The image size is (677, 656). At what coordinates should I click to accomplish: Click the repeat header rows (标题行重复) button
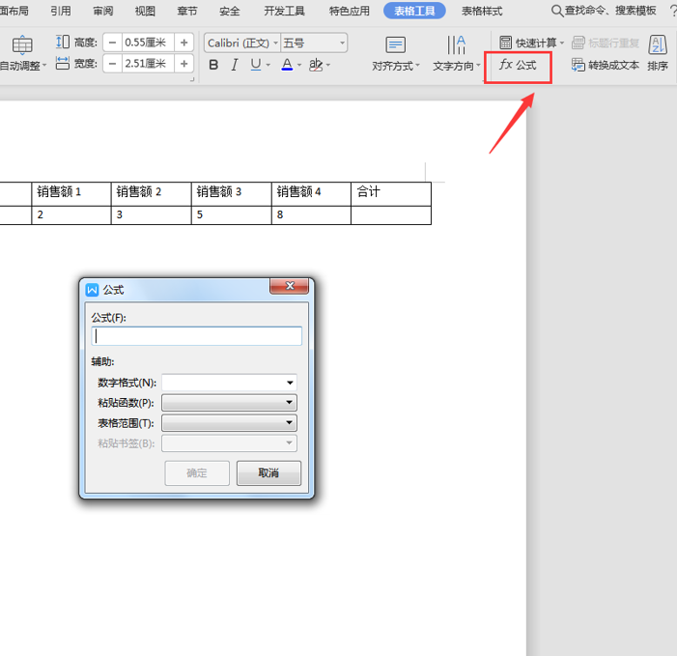[606, 43]
